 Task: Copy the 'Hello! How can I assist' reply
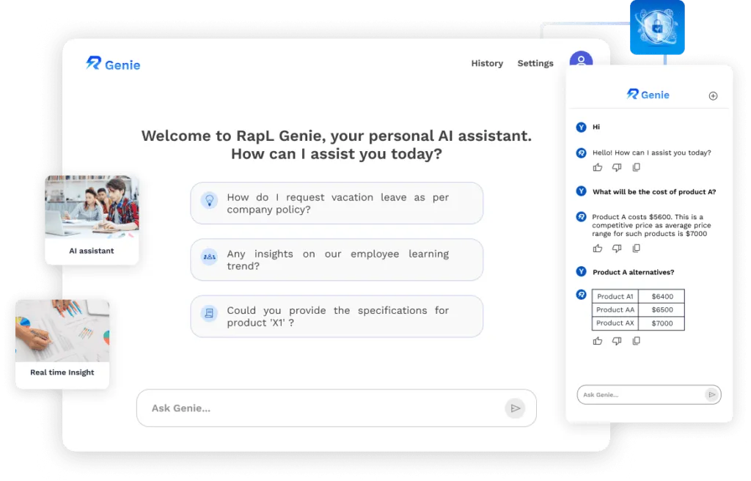click(636, 167)
